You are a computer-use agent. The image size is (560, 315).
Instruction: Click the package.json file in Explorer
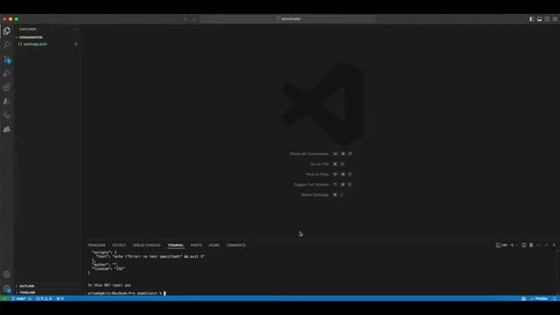pos(35,44)
